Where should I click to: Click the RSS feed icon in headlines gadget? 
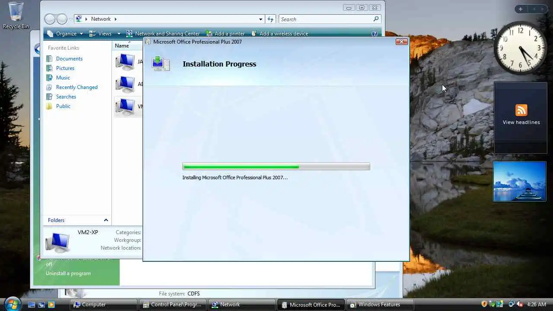521,110
